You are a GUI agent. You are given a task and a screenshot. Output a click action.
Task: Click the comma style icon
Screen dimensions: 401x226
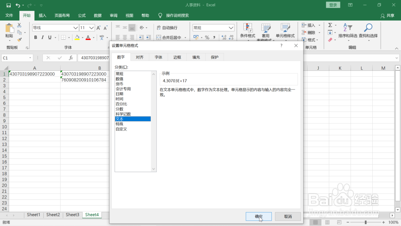[x=214, y=37]
